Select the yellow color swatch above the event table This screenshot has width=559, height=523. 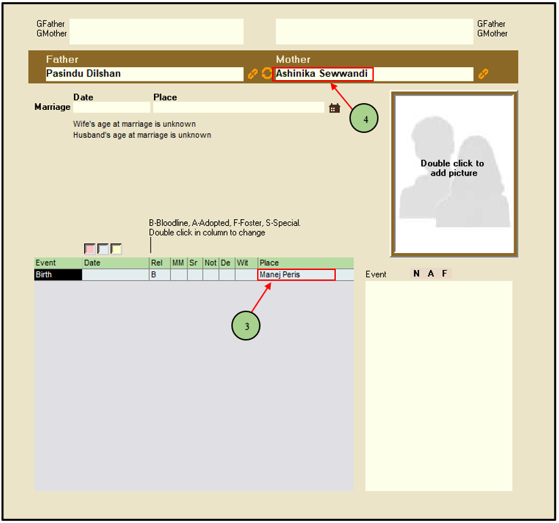(x=116, y=249)
